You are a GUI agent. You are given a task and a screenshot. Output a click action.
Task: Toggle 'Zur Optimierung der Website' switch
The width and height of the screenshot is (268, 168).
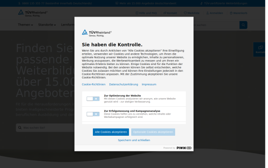point(93,99)
